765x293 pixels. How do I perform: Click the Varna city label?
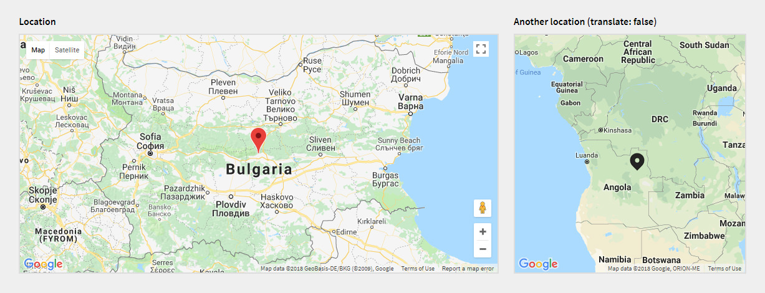[x=411, y=102]
